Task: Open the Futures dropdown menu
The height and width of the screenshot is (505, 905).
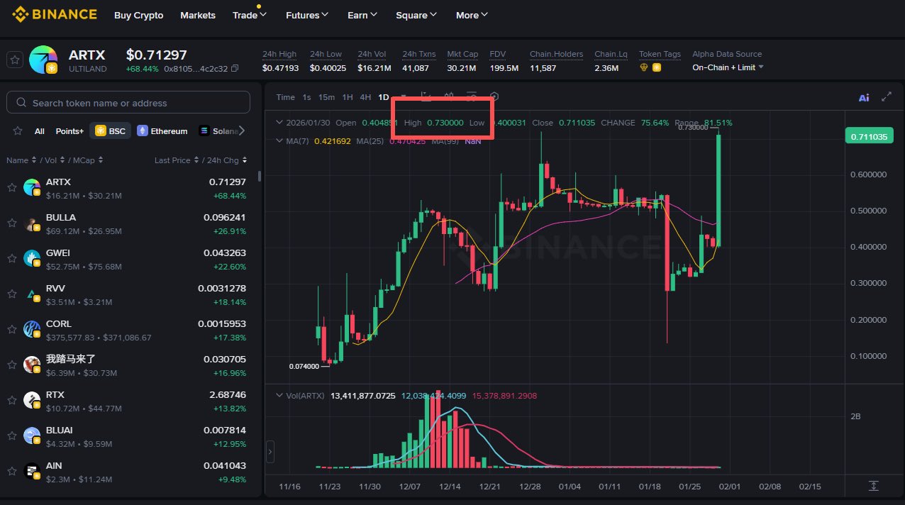Action: click(x=307, y=15)
